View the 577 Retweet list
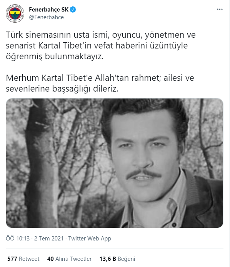Image resolution: width=230 pixels, height=267 pixels. pyautogui.click(x=23, y=259)
